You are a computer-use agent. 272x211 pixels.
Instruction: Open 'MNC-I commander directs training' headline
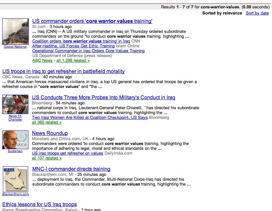coord(71,169)
